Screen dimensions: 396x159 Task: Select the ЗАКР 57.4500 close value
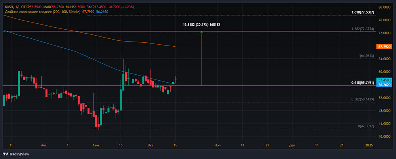tap(97, 8)
